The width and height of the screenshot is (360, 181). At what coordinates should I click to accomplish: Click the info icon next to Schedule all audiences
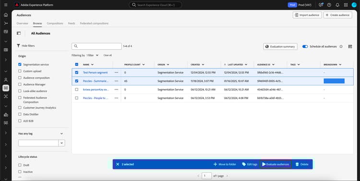[x=341, y=46]
